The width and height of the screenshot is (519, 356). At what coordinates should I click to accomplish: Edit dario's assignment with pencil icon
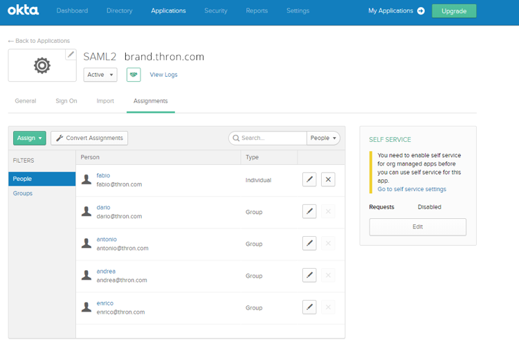[309, 211]
